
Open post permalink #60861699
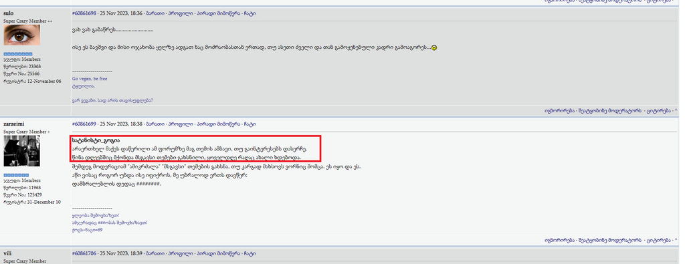click(84, 124)
